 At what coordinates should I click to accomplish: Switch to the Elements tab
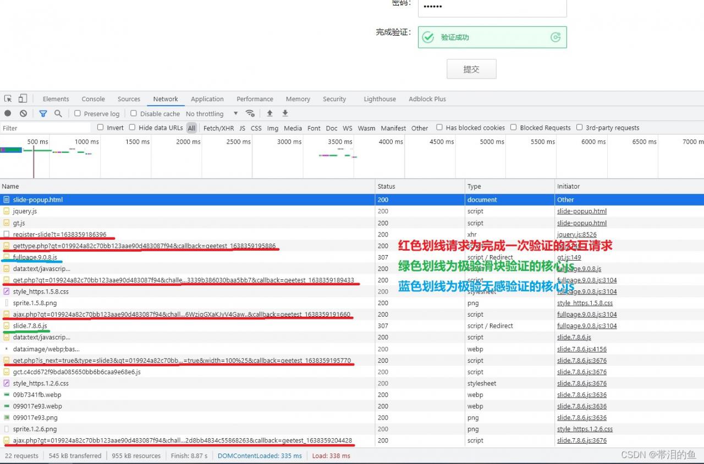tap(56, 99)
